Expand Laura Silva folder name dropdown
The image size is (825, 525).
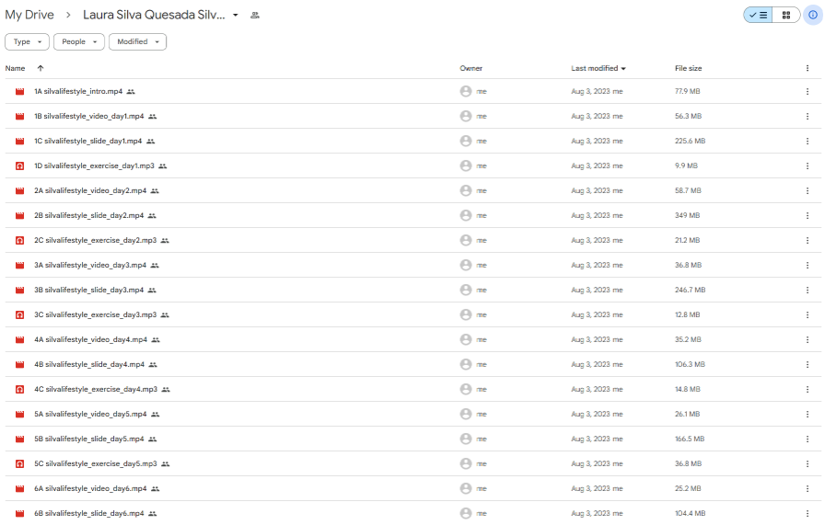[236, 16]
